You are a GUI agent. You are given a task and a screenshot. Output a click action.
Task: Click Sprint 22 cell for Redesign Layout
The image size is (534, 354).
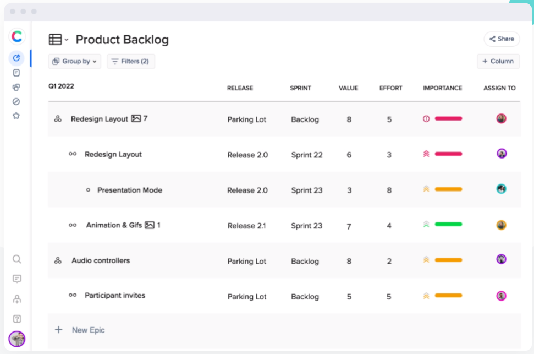(306, 155)
